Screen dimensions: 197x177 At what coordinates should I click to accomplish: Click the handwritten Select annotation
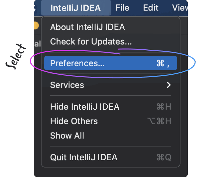pos(16,56)
